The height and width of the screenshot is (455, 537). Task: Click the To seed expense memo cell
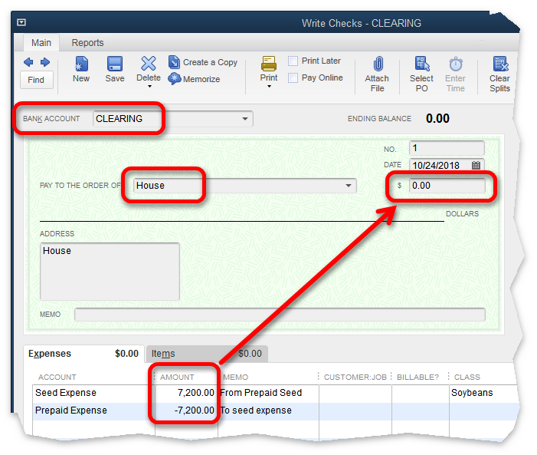click(x=268, y=410)
